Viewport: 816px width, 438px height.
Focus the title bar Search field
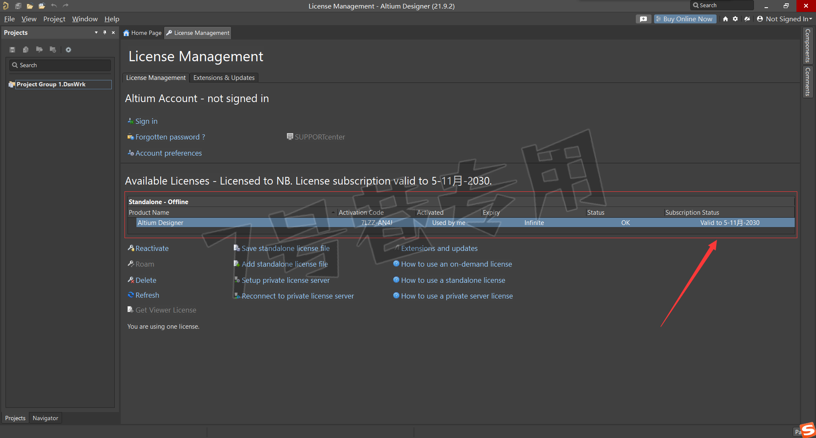click(722, 6)
